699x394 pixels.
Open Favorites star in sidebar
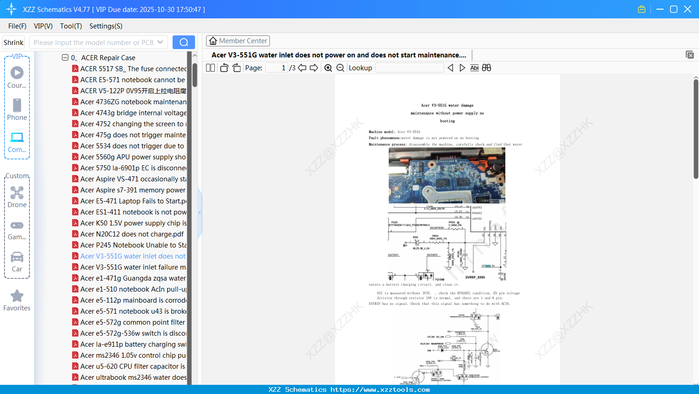coord(17,300)
